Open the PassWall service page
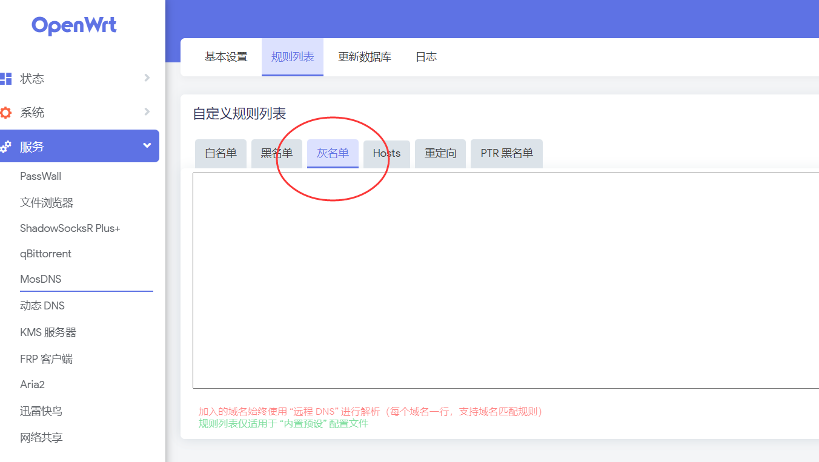The height and width of the screenshot is (462, 819). click(41, 176)
